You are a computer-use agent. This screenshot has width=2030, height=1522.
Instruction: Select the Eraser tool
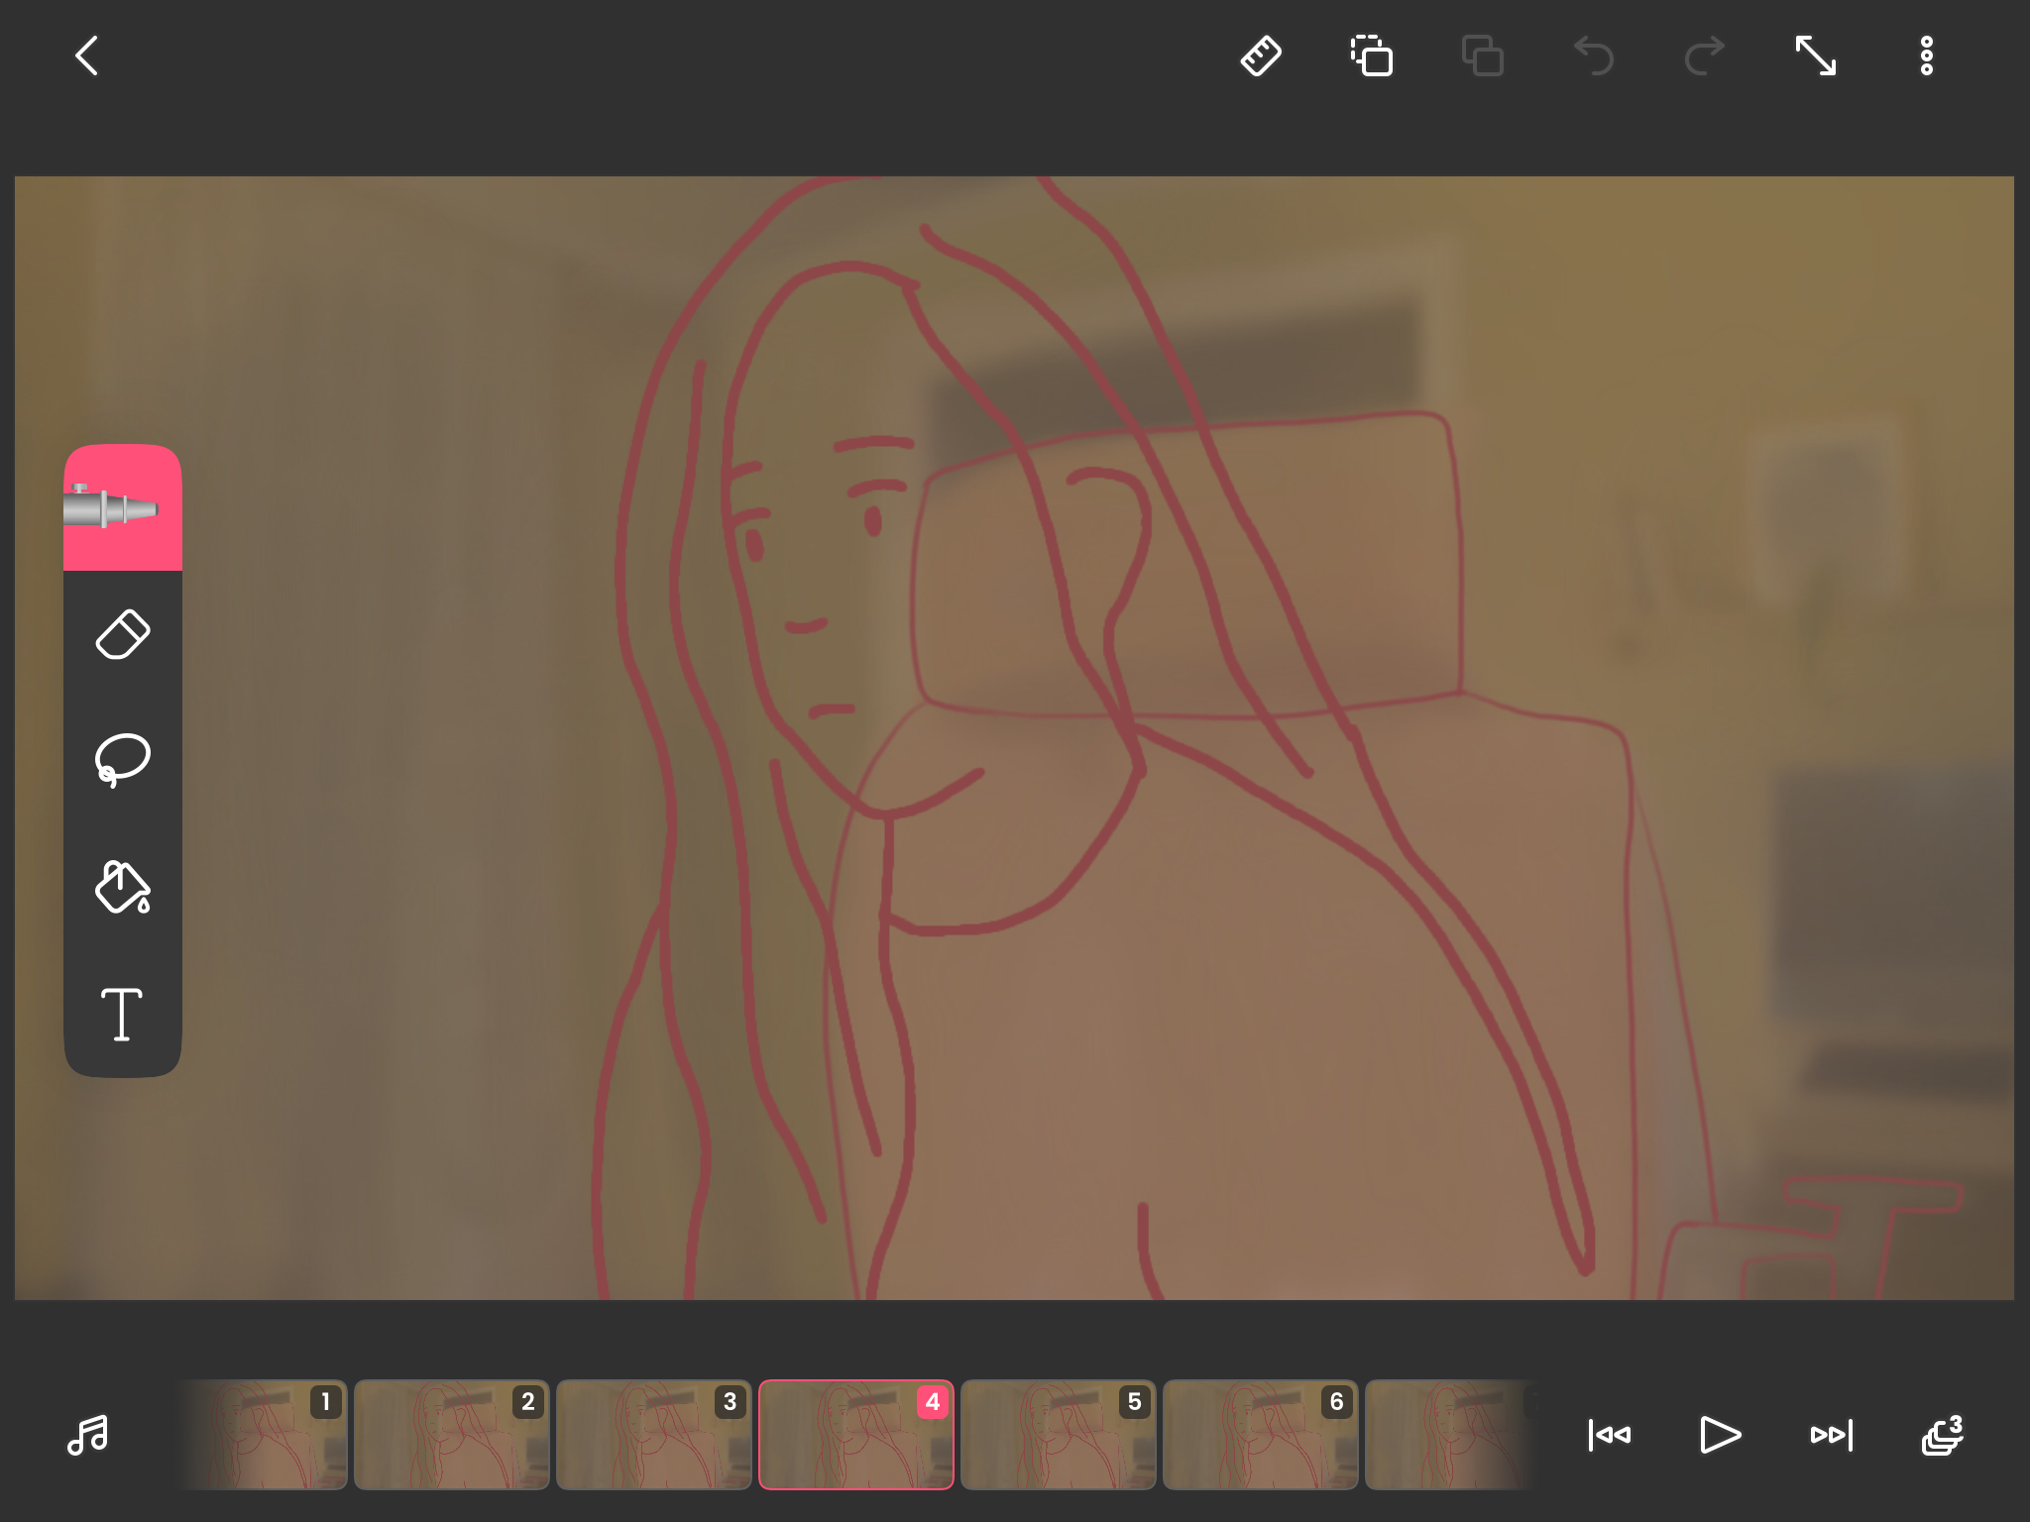tap(122, 634)
